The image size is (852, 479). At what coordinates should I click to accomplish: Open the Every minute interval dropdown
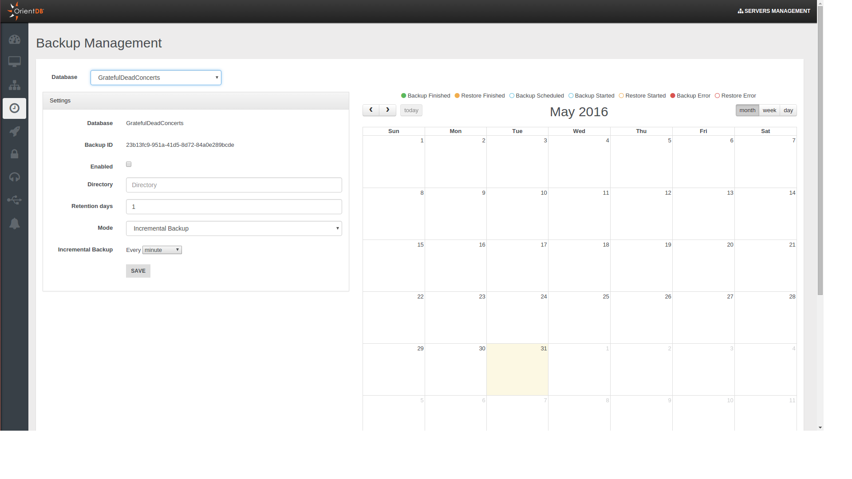[162, 250]
